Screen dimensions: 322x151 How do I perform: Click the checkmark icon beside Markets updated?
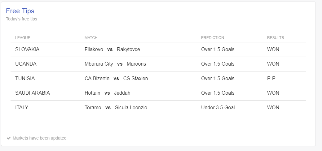click(8, 138)
